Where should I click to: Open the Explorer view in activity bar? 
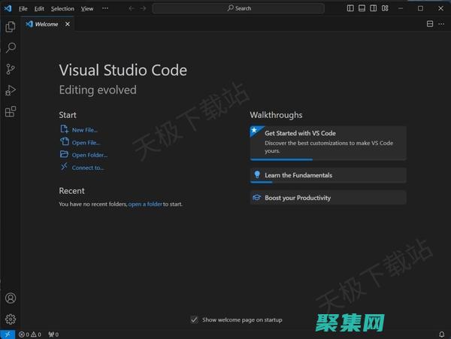pos(11,27)
